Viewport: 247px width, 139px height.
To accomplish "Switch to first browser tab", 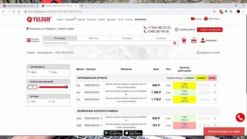I will [20, 6].
